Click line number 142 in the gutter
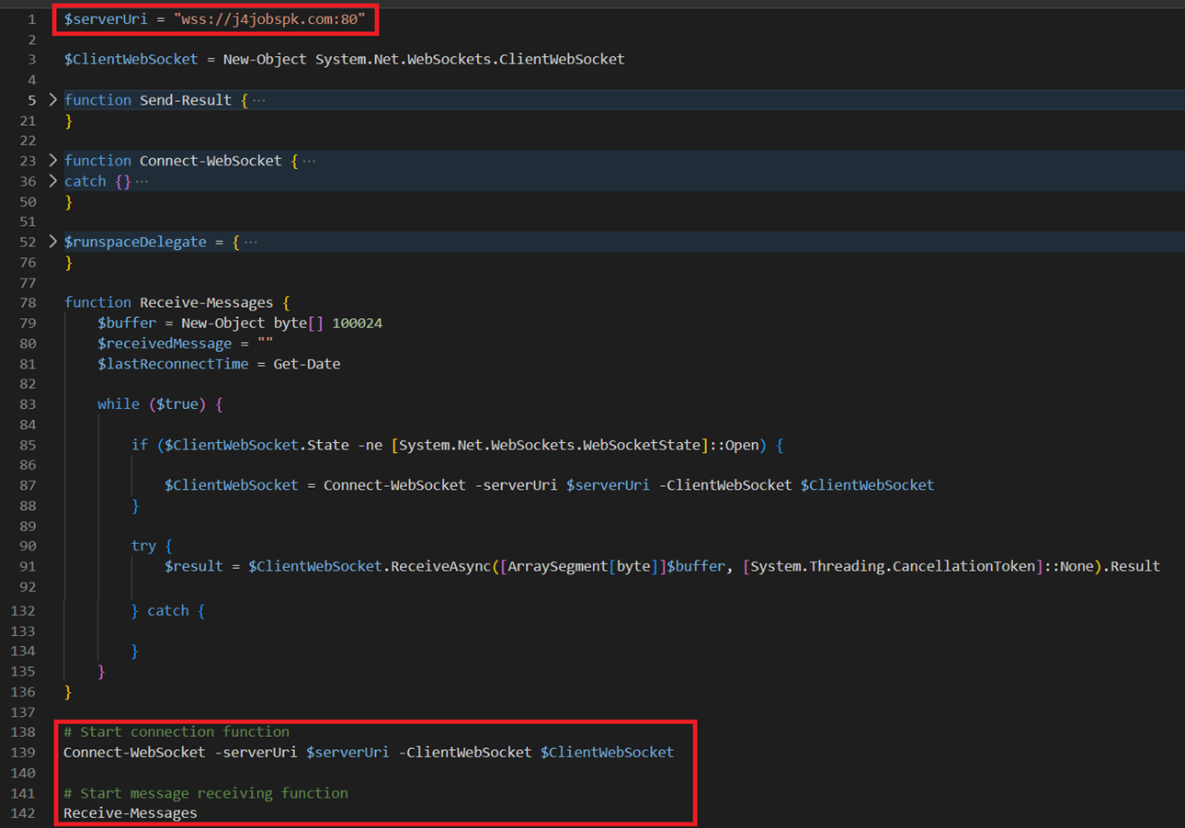1185x828 pixels. (x=24, y=813)
